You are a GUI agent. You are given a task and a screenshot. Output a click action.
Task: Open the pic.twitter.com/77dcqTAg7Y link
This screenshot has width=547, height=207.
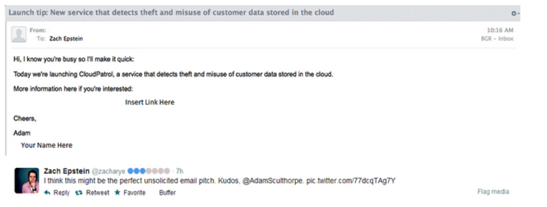coord(350,181)
